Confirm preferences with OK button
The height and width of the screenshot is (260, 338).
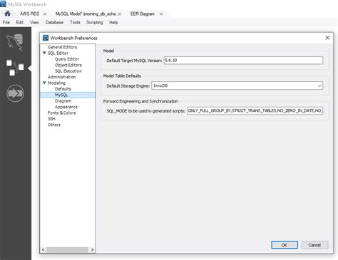point(285,245)
